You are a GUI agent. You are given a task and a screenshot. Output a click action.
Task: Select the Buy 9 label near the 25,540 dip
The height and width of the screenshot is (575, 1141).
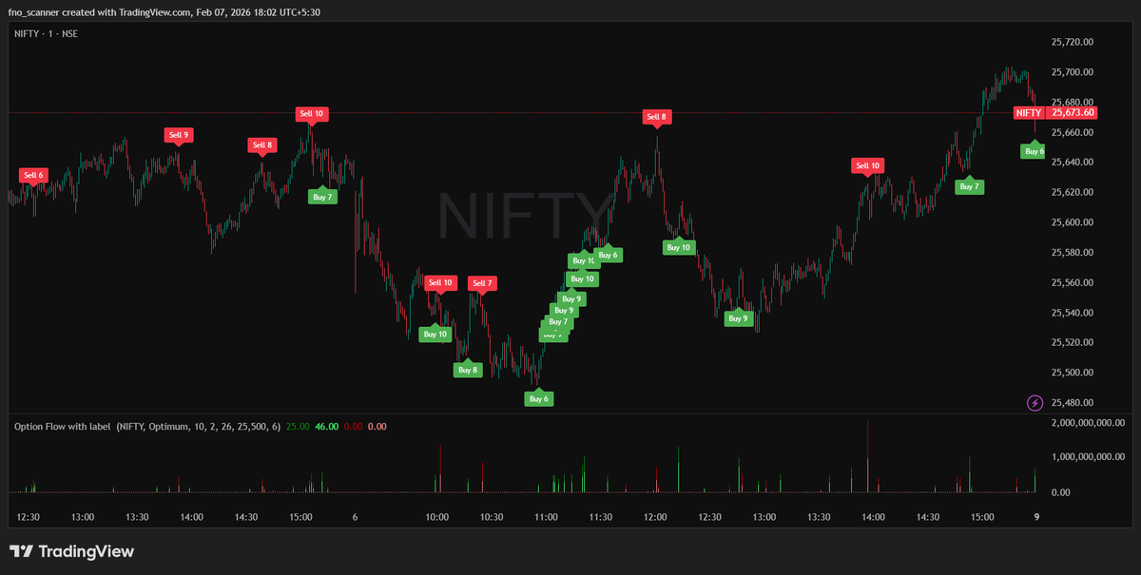click(738, 318)
